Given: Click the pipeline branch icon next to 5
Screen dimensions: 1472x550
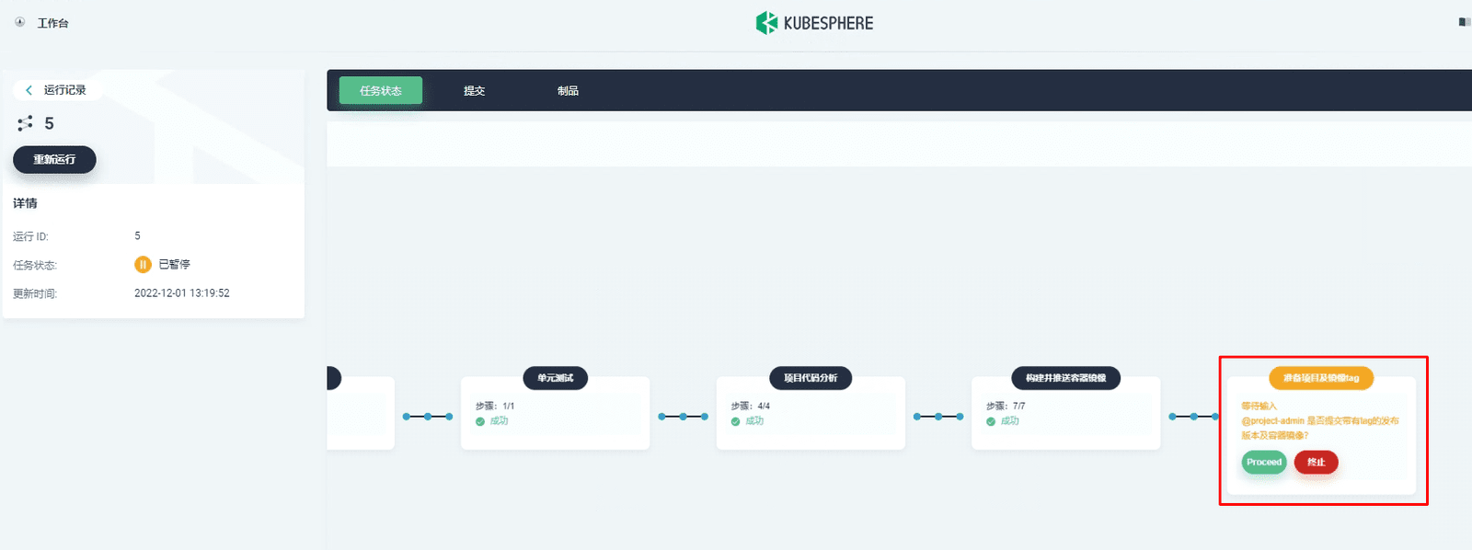Looking at the screenshot, I should pyautogui.click(x=26, y=123).
